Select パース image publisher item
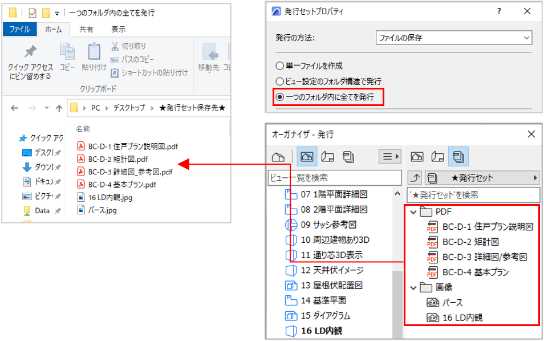Image resolution: width=544 pixels, height=342 pixels. (x=445, y=303)
